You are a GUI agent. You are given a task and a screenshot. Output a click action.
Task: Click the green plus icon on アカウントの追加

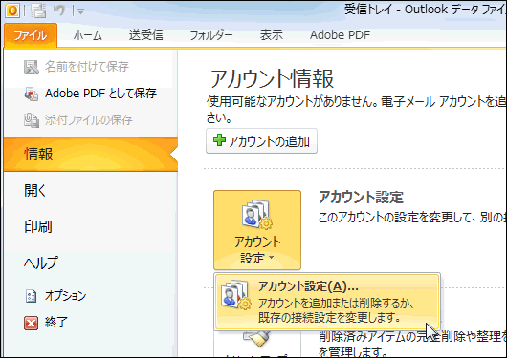pyautogui.click(x=219, y=140)
